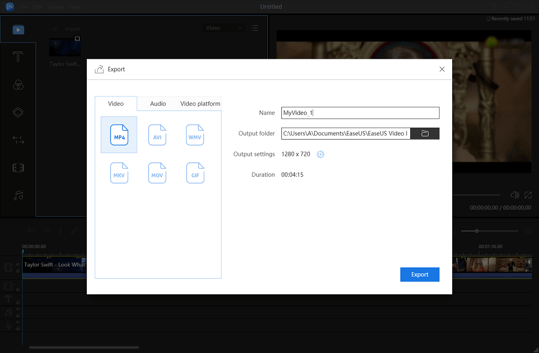Open the Export dialog folder browse icon

coord(425,133)
